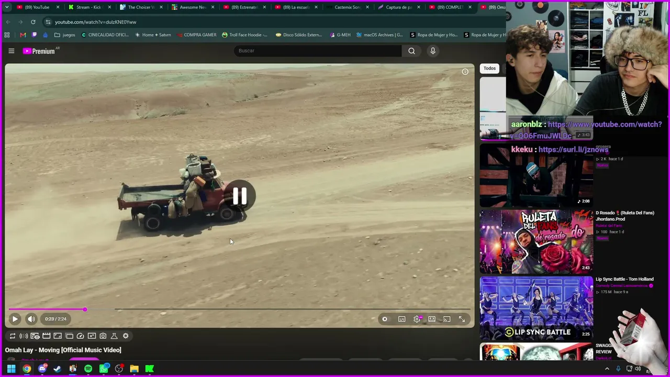Seek the video progress bar scrubber
Screen dimensions: 670x377
[85, 309]
